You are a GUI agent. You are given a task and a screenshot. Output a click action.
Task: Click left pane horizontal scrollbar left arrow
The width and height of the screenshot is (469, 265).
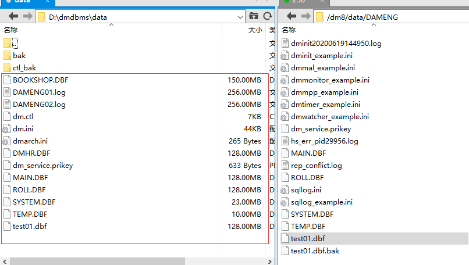click(5, 262)
